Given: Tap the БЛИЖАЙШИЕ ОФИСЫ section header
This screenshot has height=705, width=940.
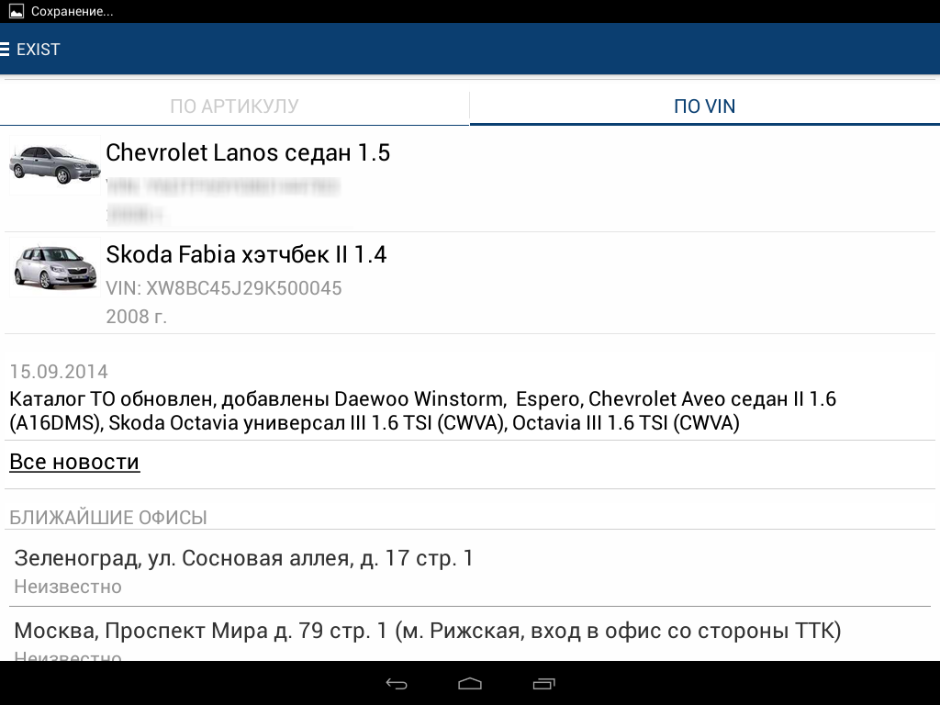Looking at the screenshot, I should [108, 518].
